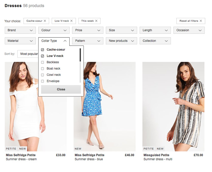212x172 pixels.
Task: Click the X icon in Reset all filters
Action: [201, 21]
